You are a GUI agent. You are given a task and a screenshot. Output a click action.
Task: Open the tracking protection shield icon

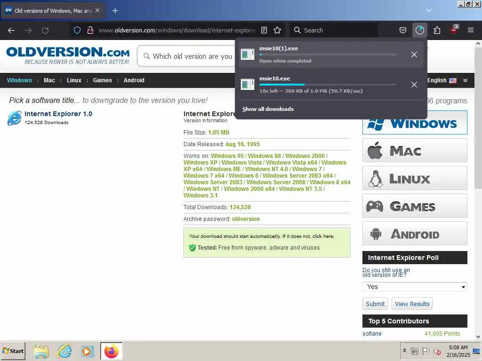pos(77,30)
